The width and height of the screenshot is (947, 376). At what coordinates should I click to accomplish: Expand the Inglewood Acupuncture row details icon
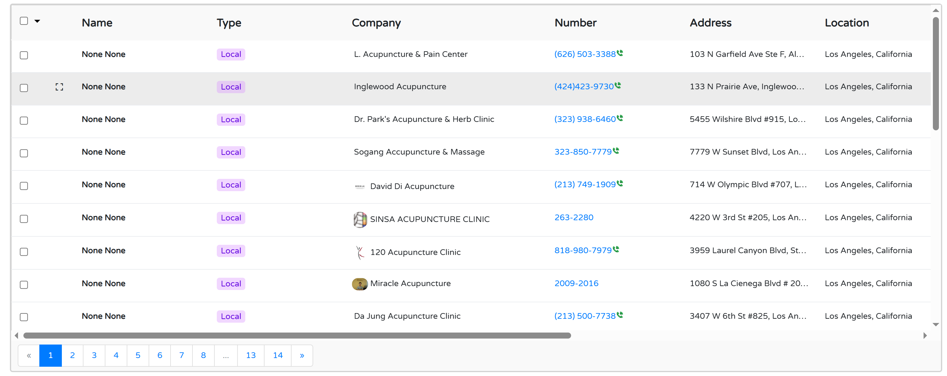pyautogui.click(x=59, y=87)
